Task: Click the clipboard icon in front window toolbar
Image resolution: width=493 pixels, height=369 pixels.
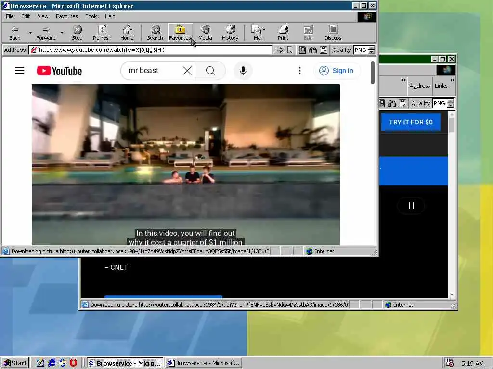Action: 324,50
